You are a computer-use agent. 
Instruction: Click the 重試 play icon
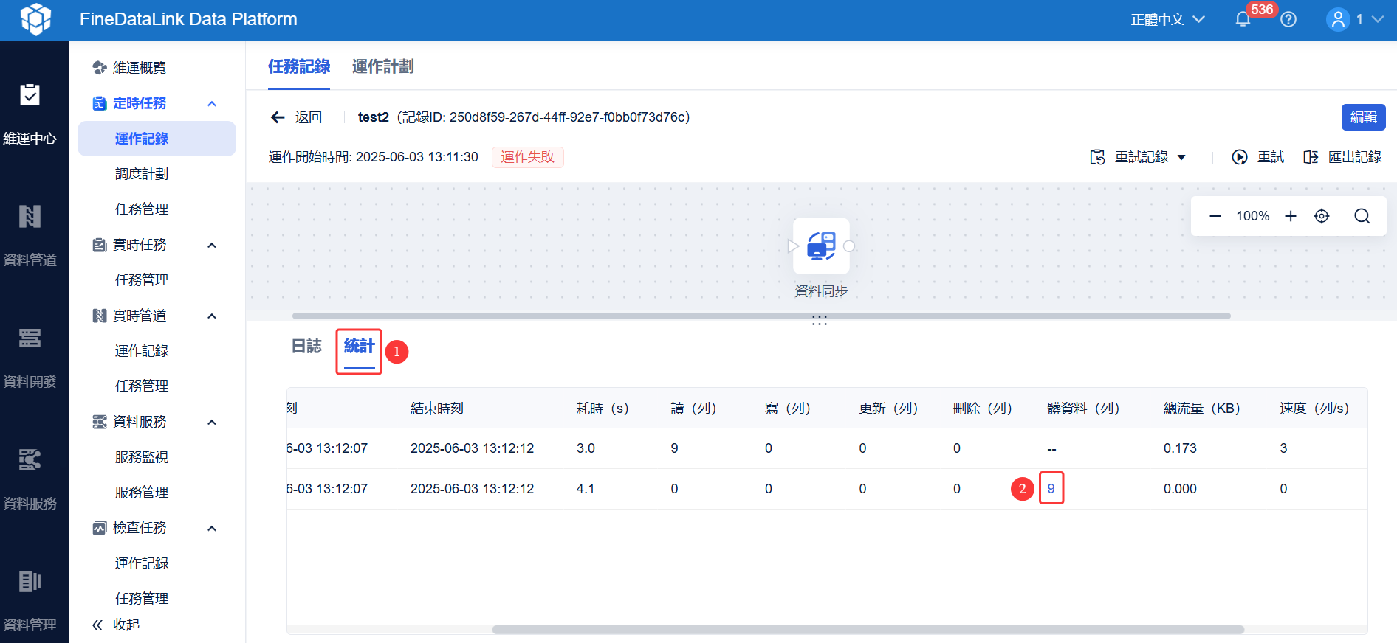pos(1240,157)
